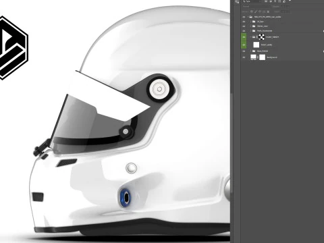The height and width of the screenshot is (243, 324).
Task: Select the topmost group's long name
Action: click(267, 17)
